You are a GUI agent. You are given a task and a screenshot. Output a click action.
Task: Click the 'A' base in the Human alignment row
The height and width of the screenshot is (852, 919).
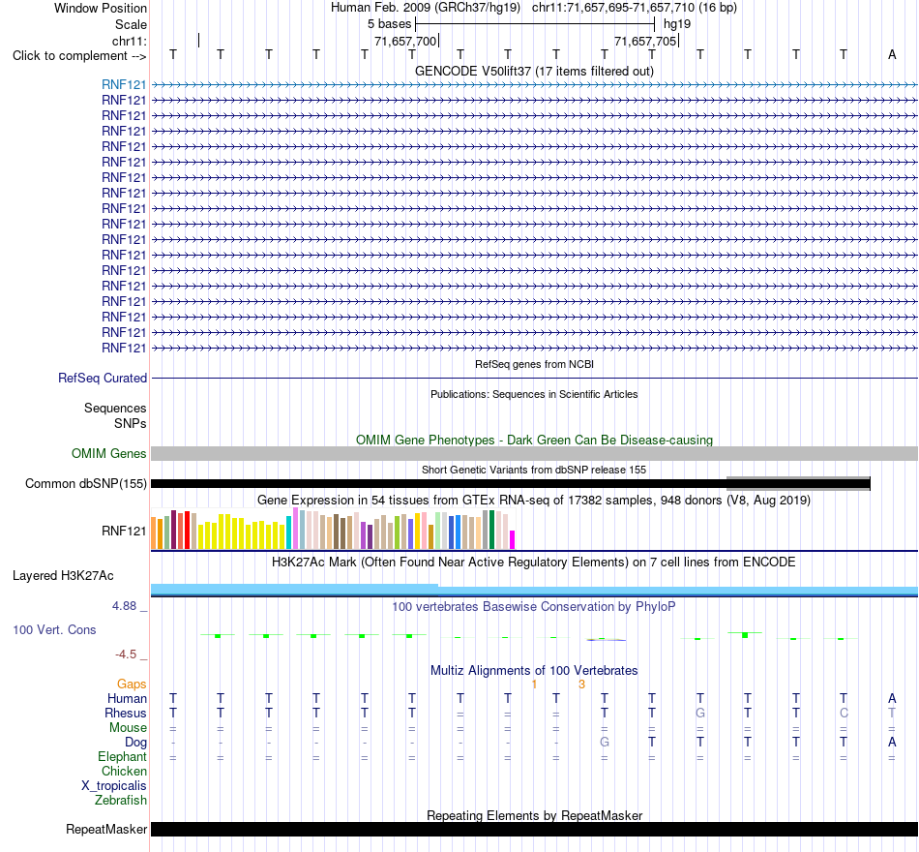tap(892, 698)
